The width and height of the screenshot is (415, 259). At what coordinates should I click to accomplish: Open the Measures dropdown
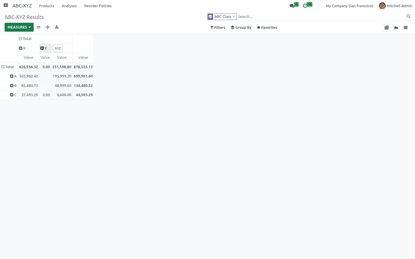tap(19, 27)
